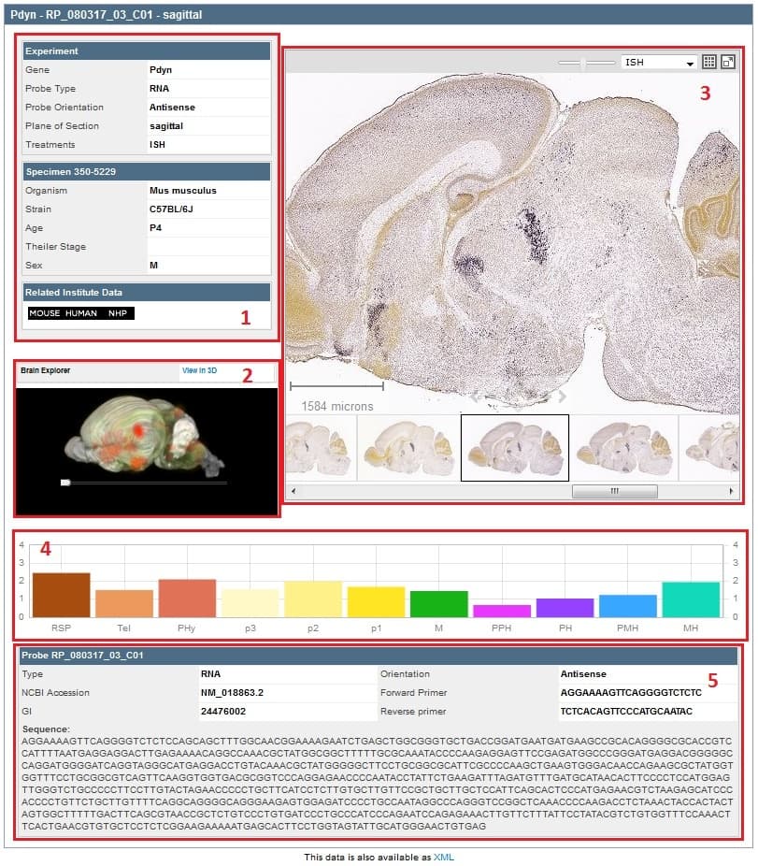Click the left scroll arrow under thumbnails

293,491
